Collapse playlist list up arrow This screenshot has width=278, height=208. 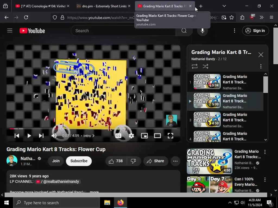[266, 74]
